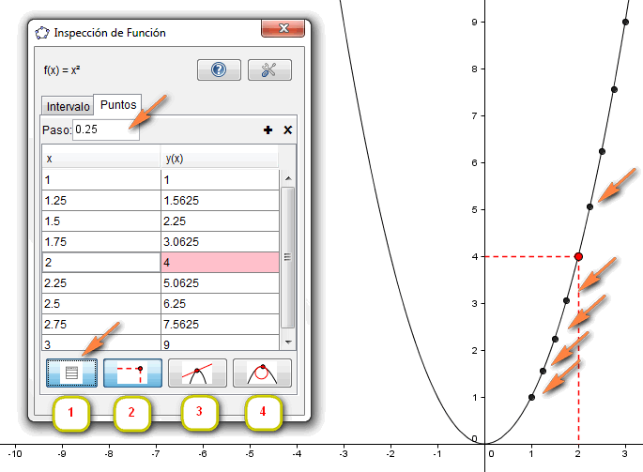This screenshot has width=643, height=472.
Task: Select the y(x) cell 2.25
Action: [221, 221]
